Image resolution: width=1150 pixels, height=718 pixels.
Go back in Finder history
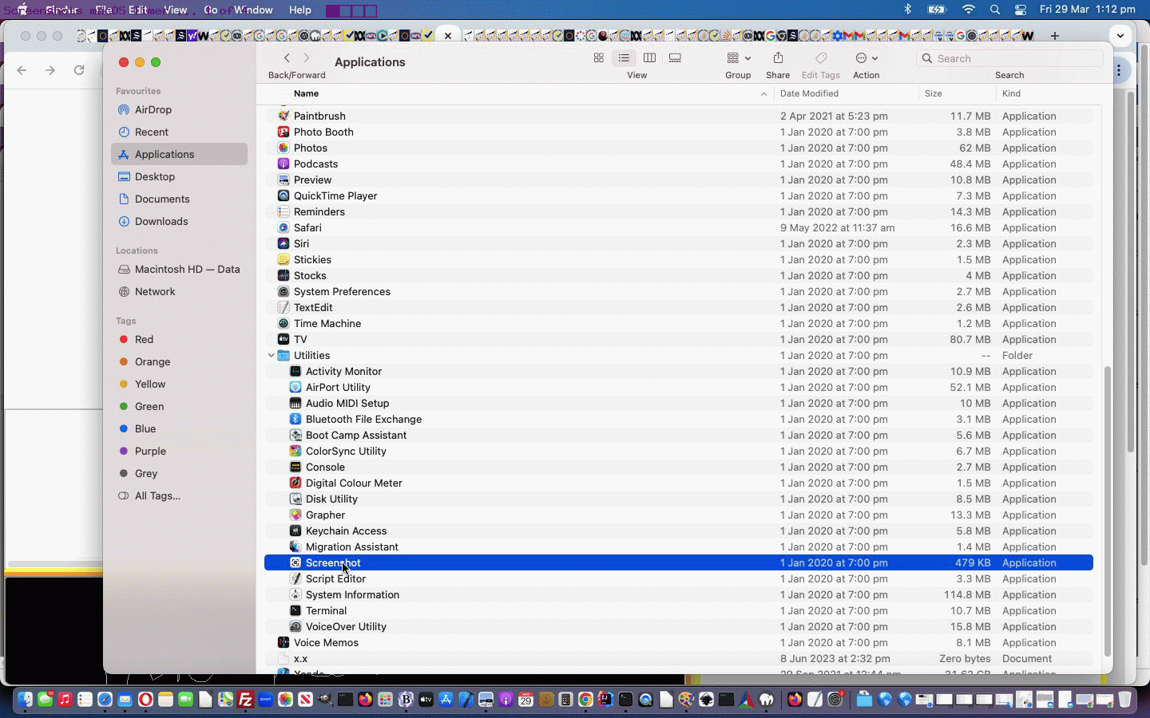pos(287,58)
